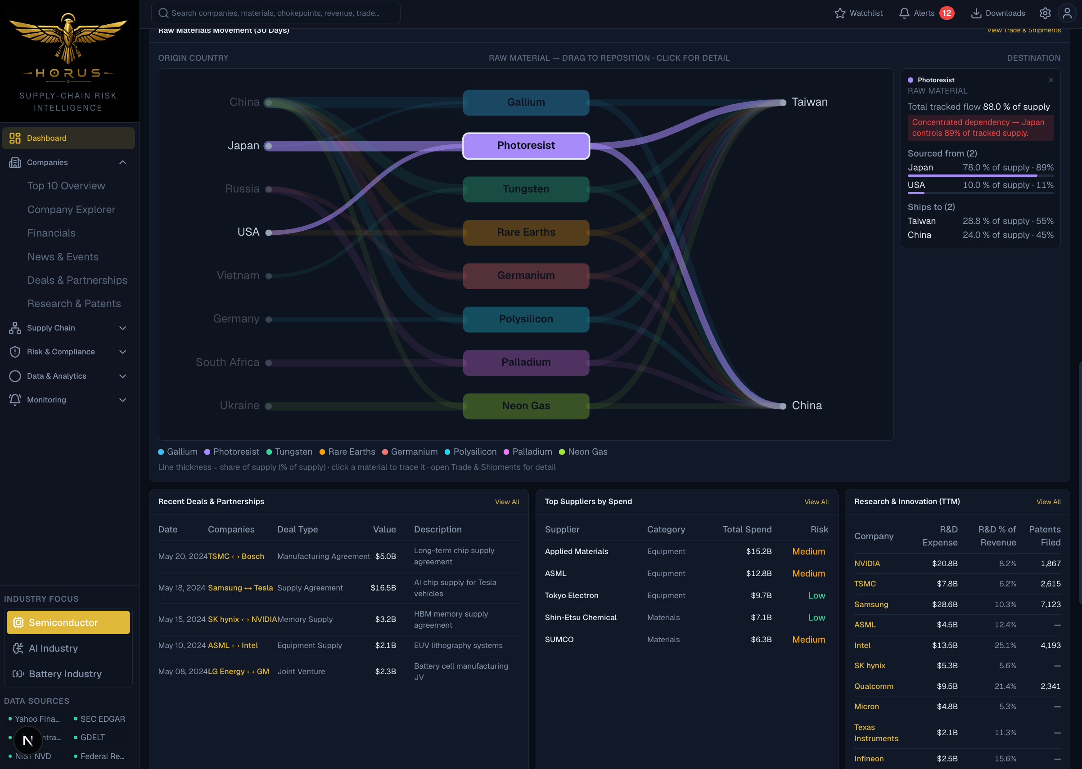
Task: Toggle Photoresist in the chart legend
Action: pos(232,452)
